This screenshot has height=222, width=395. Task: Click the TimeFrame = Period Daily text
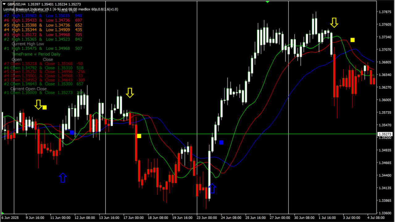click(36, 54)
